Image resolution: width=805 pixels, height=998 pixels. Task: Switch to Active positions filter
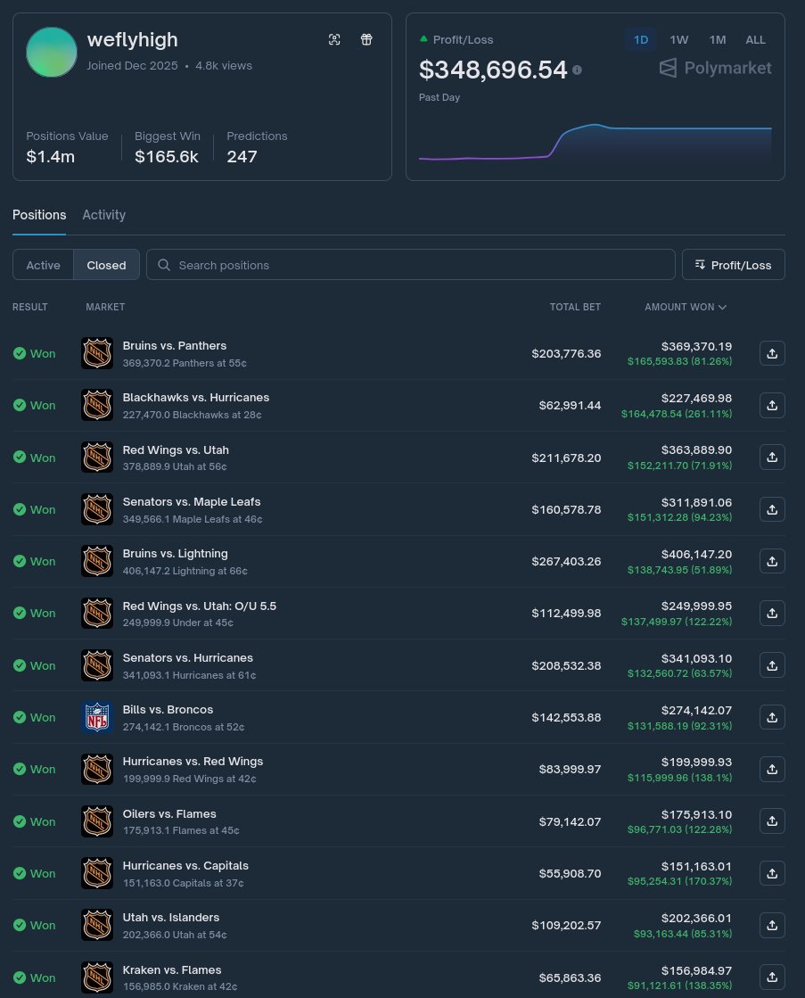pos(44,265)
